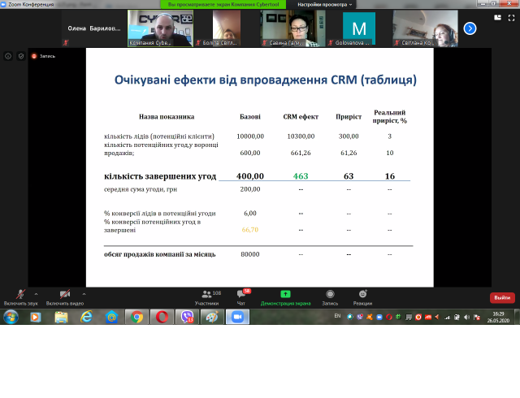Open Viber from the taskbar

(x=187, y=317)
